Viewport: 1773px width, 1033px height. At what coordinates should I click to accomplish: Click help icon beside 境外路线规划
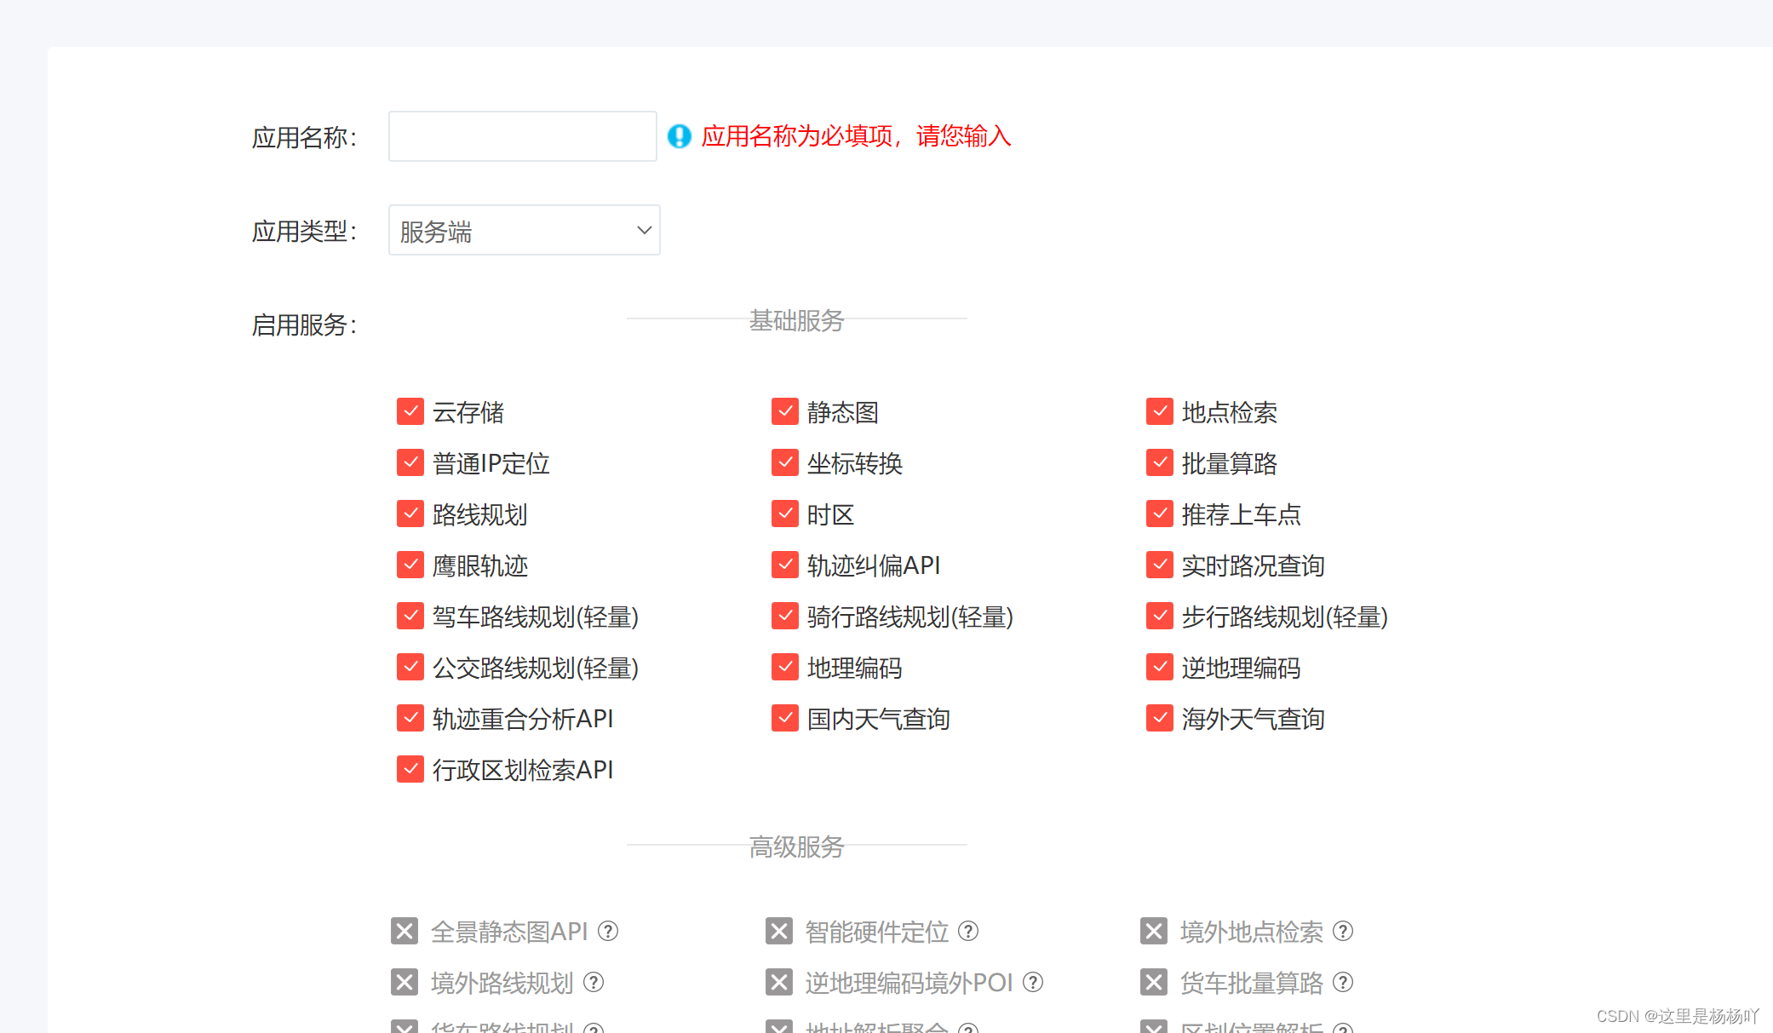594,982
